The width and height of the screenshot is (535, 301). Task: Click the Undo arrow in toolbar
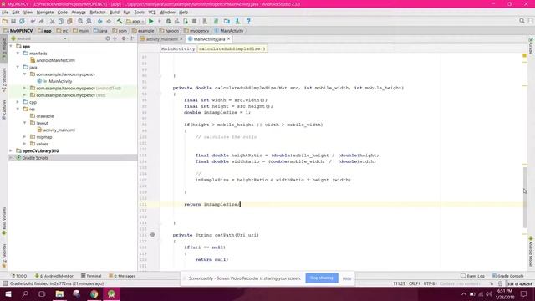pos(33,21)
